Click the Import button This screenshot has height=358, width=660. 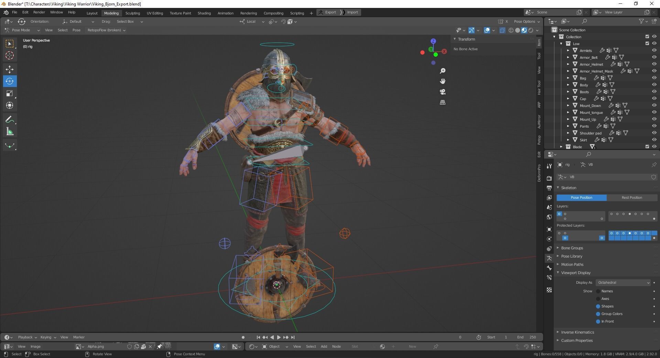pyautogui.click(x=350, y=12)
